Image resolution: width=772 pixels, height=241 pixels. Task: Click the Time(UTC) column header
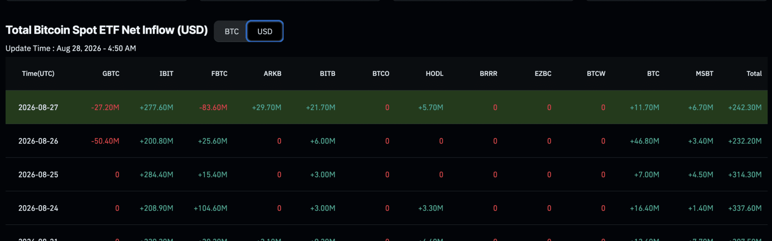click(38, 74)
